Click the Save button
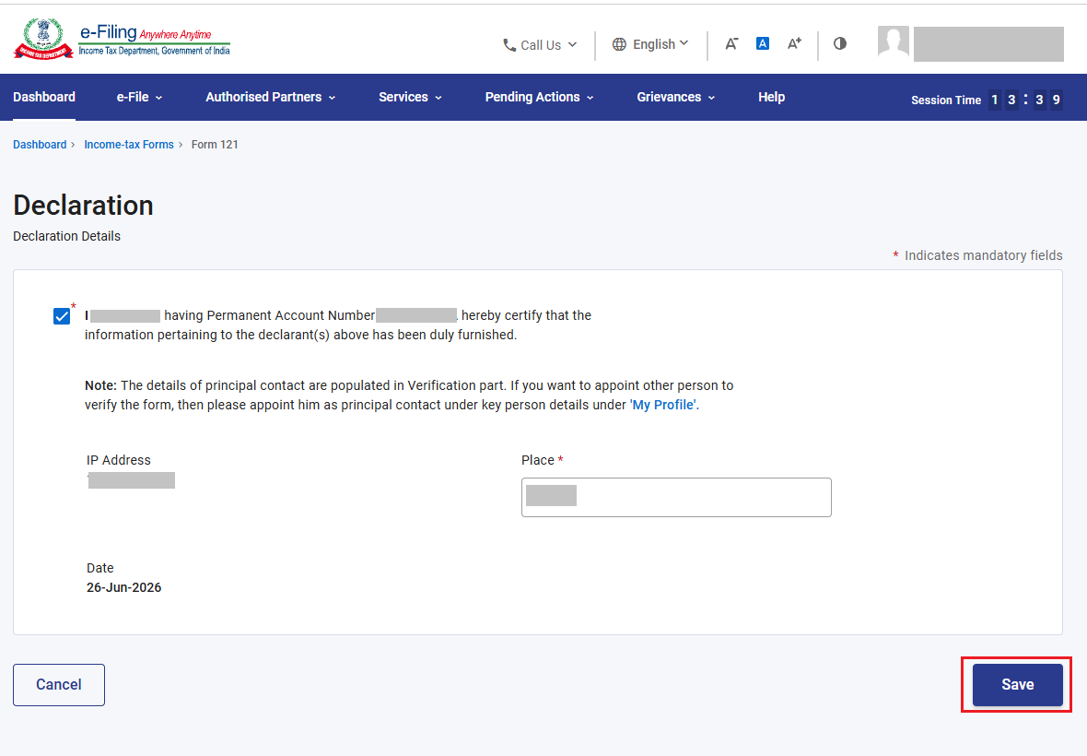 (1017, 685)
